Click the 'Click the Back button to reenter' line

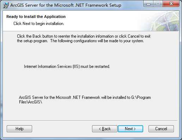coord(84,36)
